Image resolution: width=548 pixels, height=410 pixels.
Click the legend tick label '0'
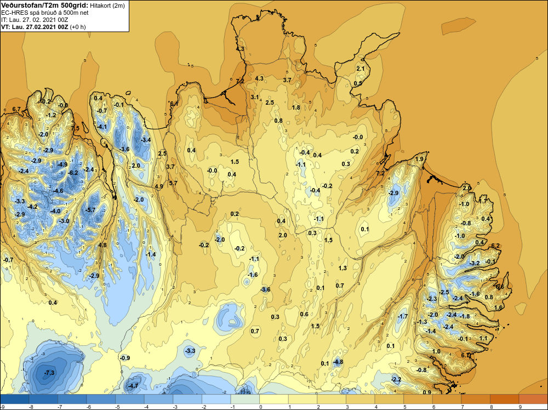pyautogui.click(x=261, y=407)
